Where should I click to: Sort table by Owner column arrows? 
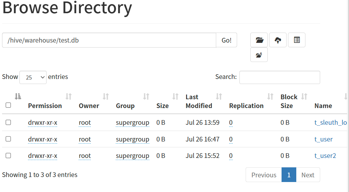(106, 97)
